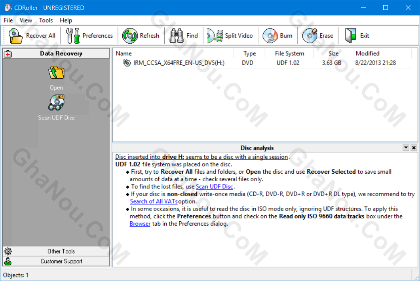Maximize the CDRoller window

[x=386, y=8]
